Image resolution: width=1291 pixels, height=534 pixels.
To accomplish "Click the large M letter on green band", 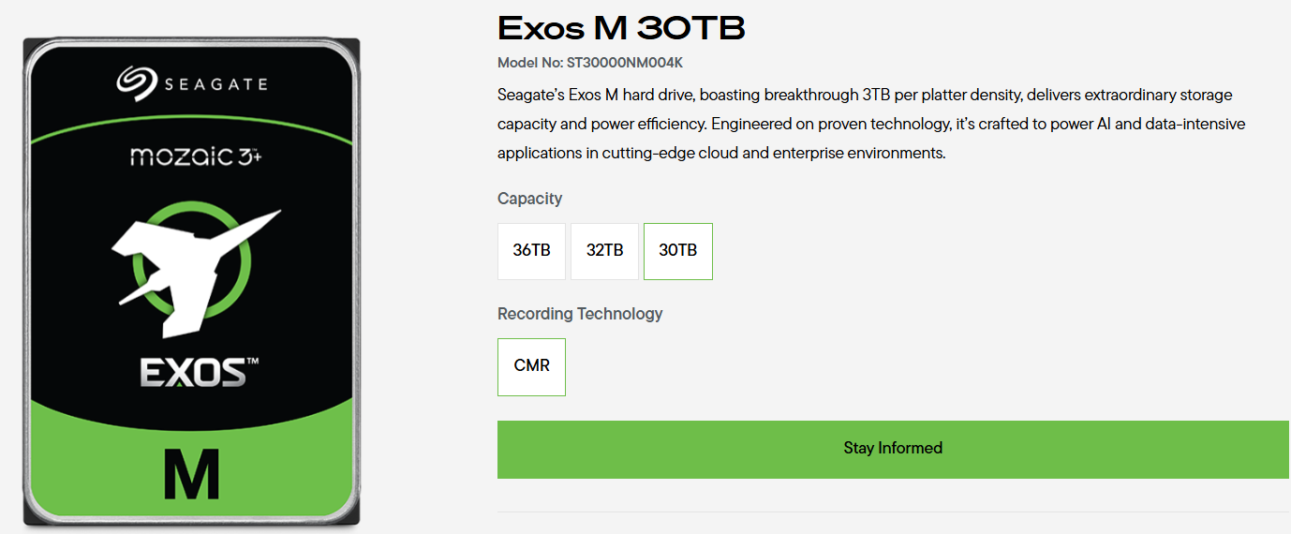I will (x=191, y=474).
